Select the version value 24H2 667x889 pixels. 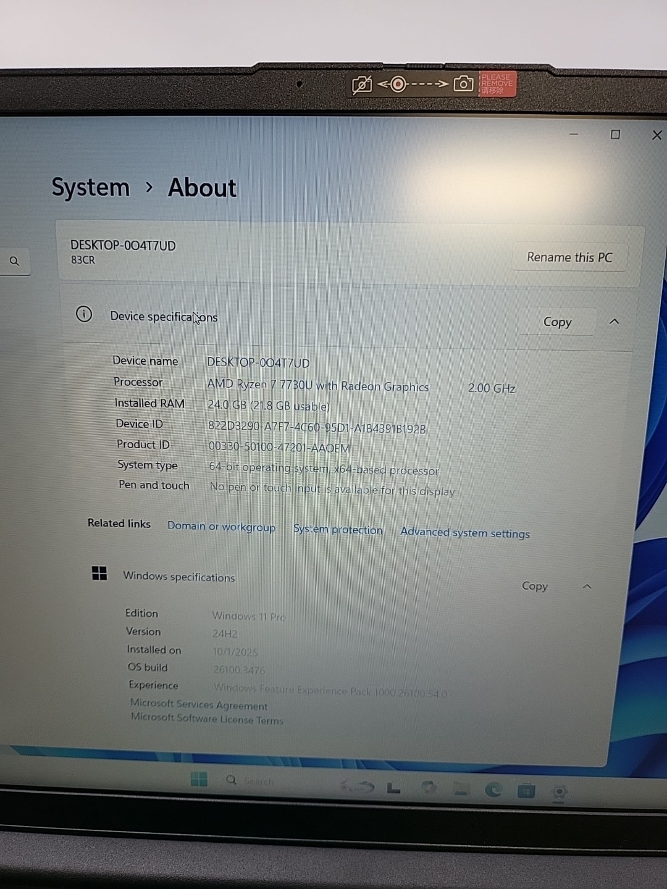coord(225,633)
